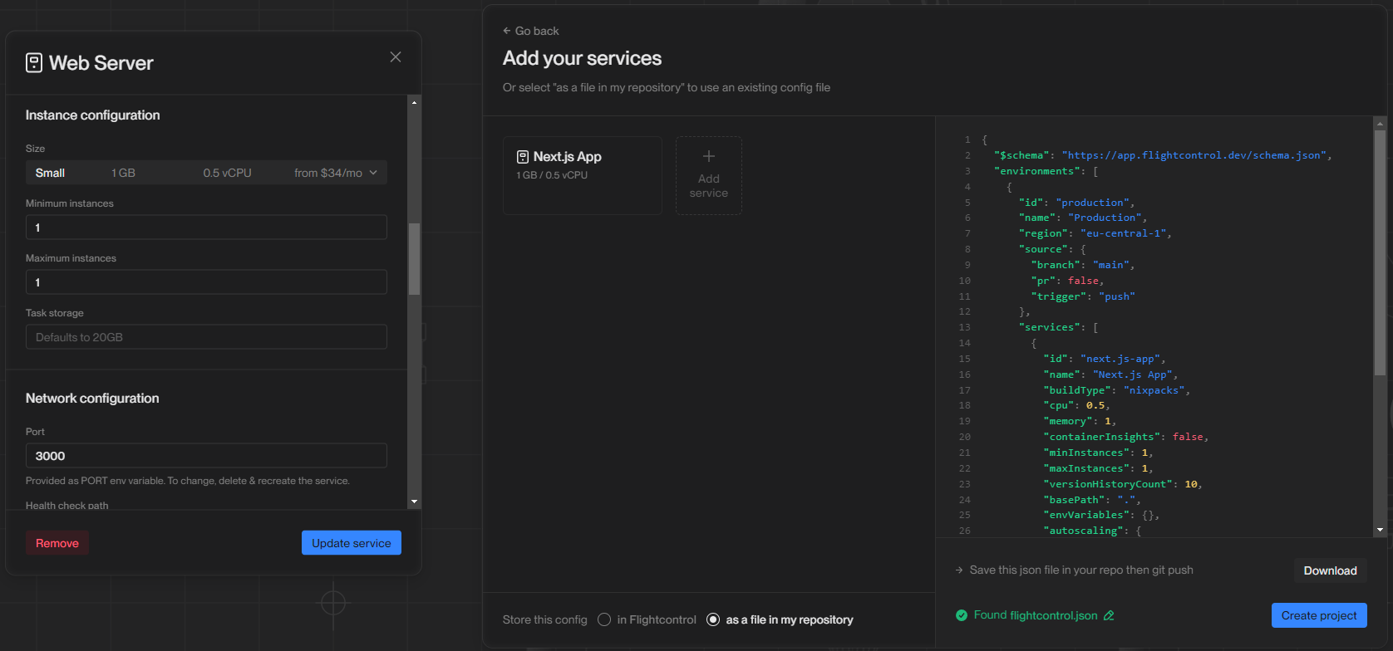This screenshot has height=651, width=1393.
Task: Click the "branch": "main" line
Action: 1083,265
